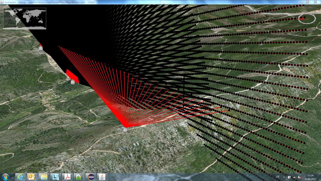This screenshot has height=181, width=321.
Task: Open the taskbar app left of Adobe Reader
Action: [56, 177]
